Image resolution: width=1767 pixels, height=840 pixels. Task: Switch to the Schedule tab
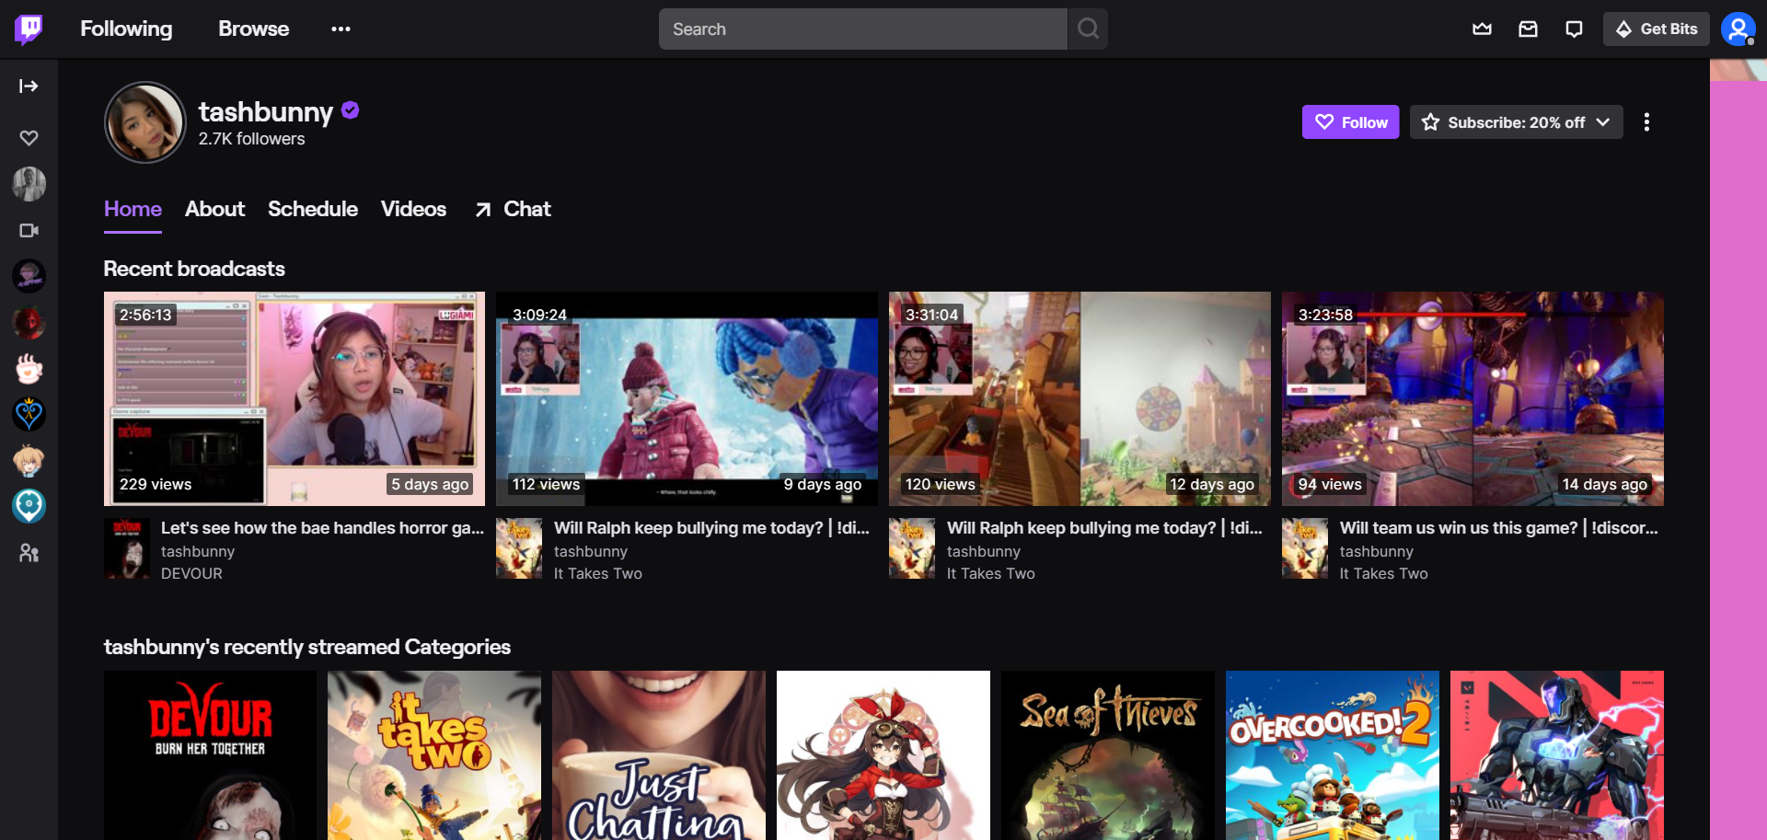click(x=313, y=210)
